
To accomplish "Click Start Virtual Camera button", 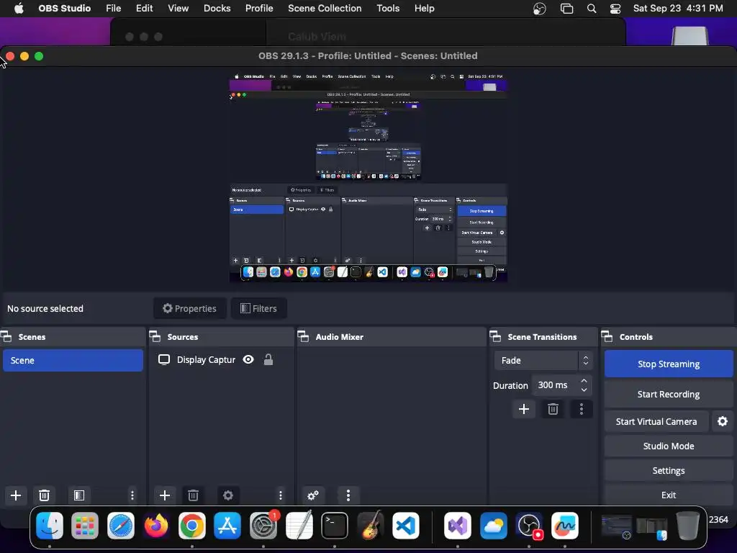I will [x=656, y=421].
